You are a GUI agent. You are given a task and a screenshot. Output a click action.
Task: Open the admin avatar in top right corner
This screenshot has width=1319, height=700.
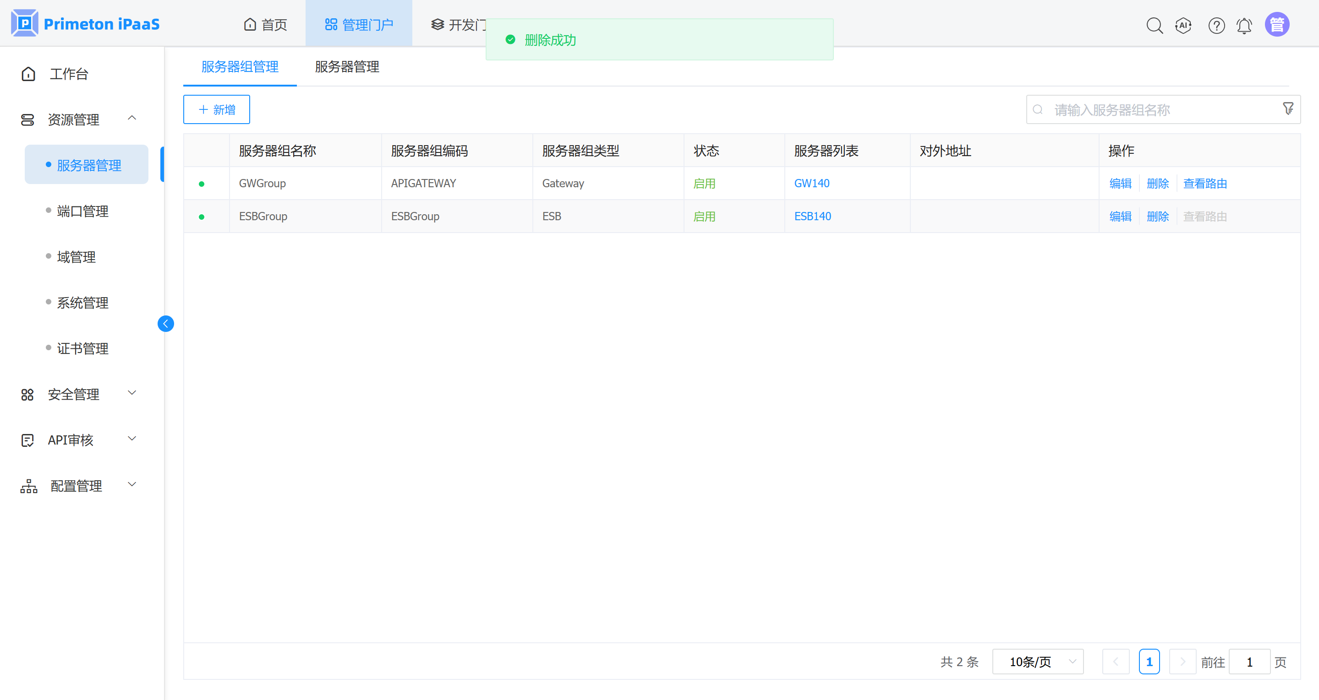pyautogui.click(x=1277, y=24)
